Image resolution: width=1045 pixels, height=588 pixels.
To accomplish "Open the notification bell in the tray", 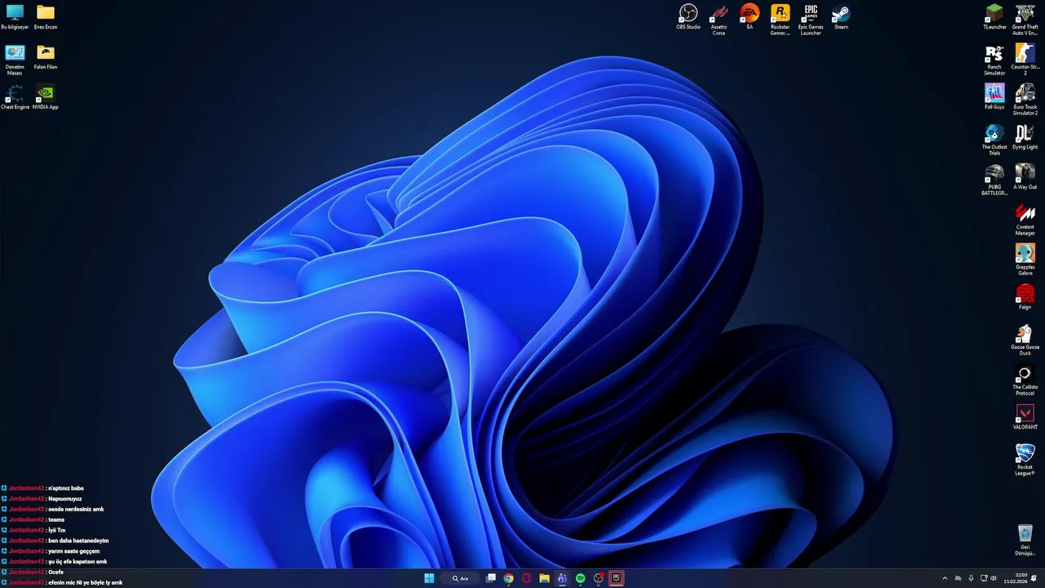I will click(1034, 578).
